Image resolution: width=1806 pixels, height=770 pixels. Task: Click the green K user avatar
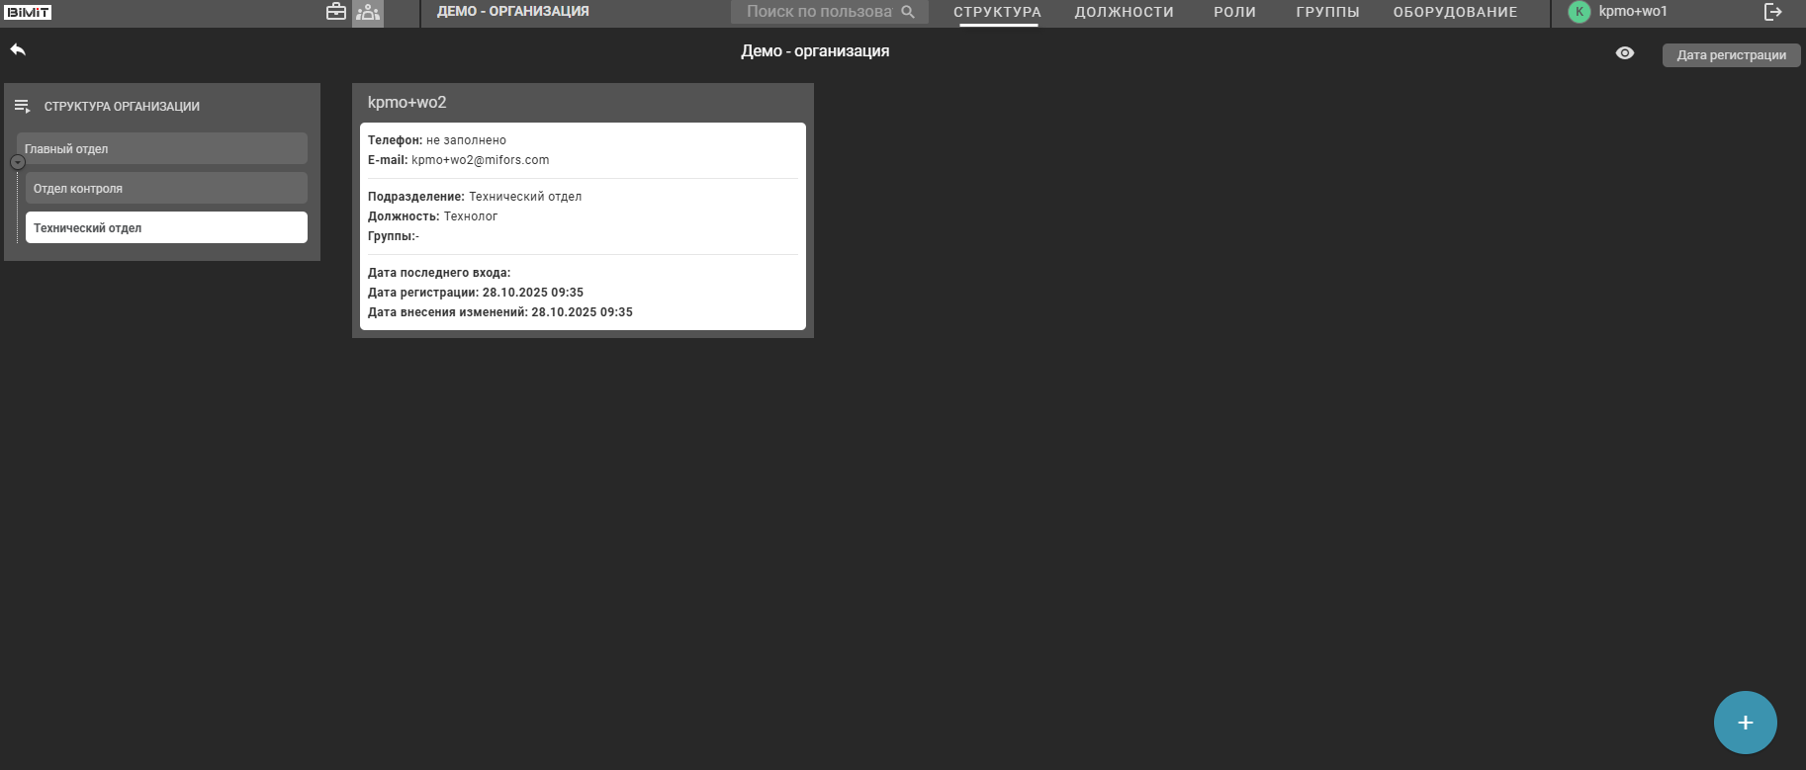coord(1579,12)
